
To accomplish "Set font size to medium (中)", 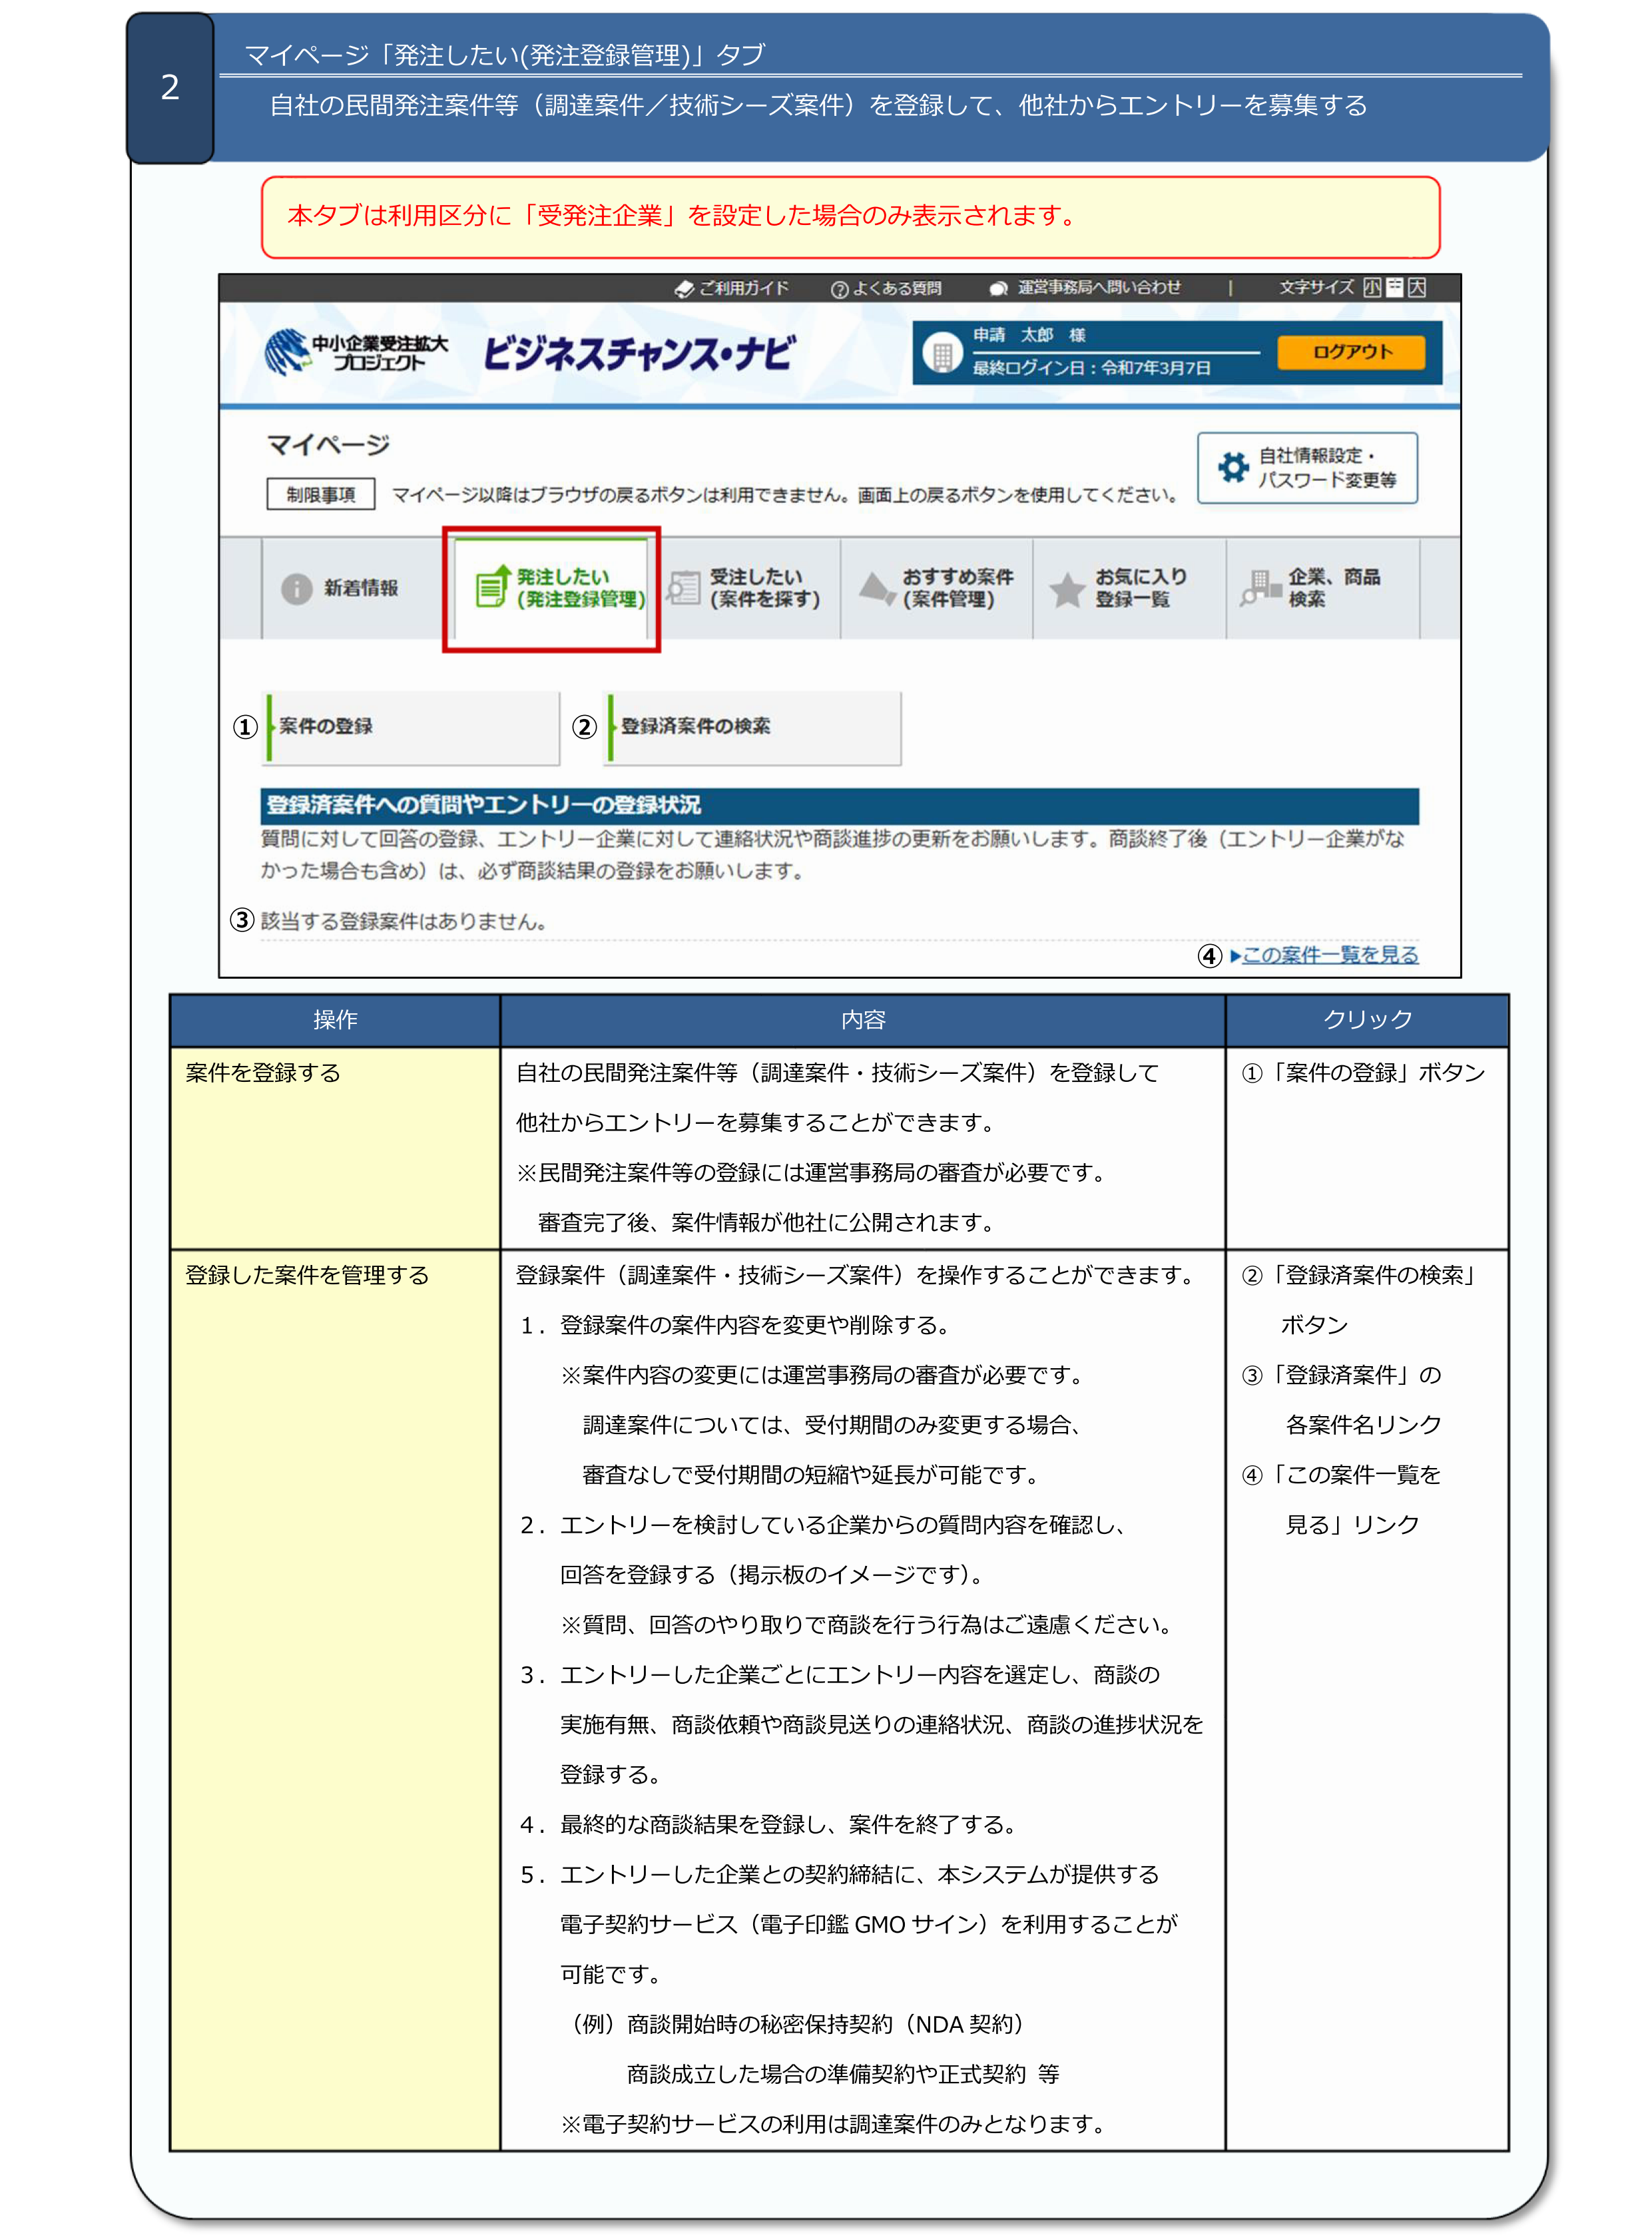I will 1394,288.
